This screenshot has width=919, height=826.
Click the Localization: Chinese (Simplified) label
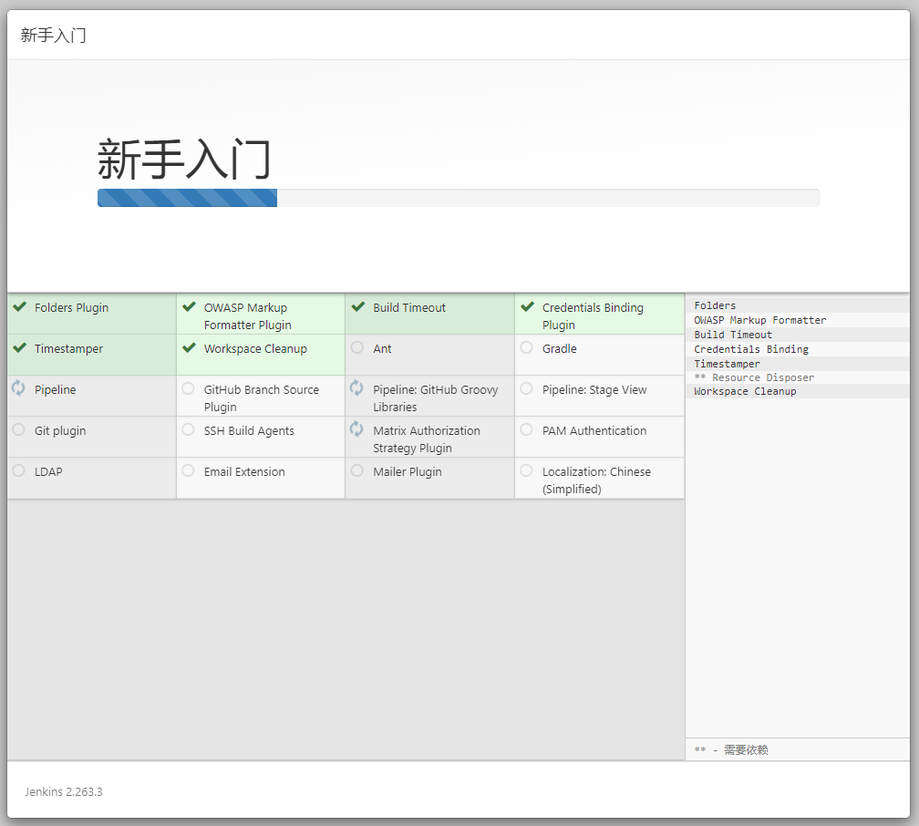(596, 480)
